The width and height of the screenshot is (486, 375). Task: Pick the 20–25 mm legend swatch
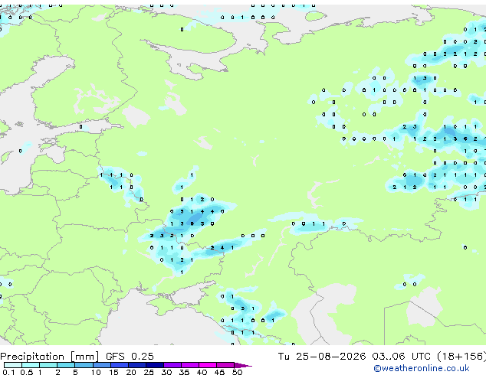136,365
